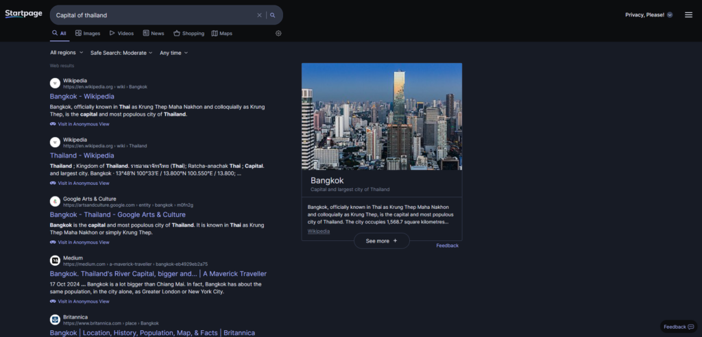Open the Safe Search: Moderate dropdown
Screen dimensions: 702x337
(122, 53)
